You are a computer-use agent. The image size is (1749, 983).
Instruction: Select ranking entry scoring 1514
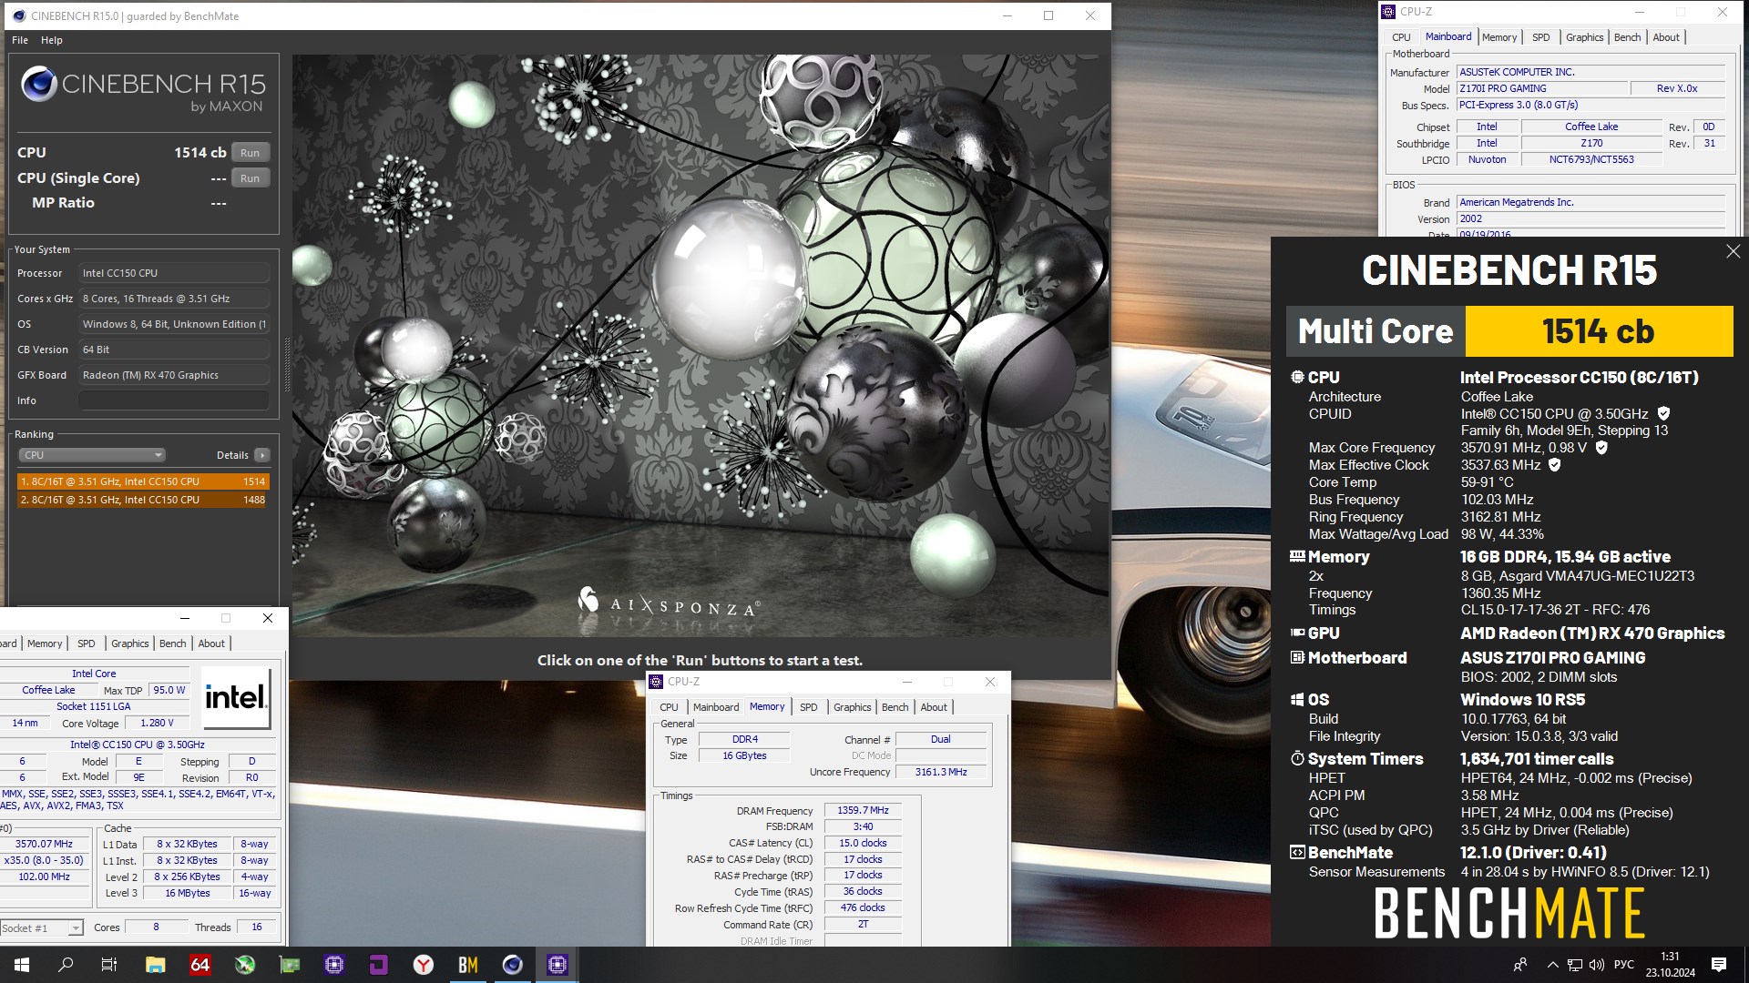(x=143, y=481)
